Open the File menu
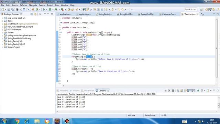Viewport: 220px width, 124px height. click(x=2, y=5)
